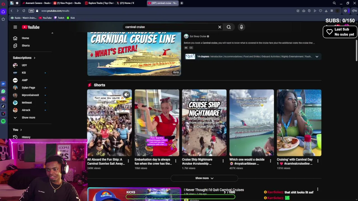This screenshot has width=358, height=201.
Task: Switch to Aramark Careers tab
Action: click(37, 3)
